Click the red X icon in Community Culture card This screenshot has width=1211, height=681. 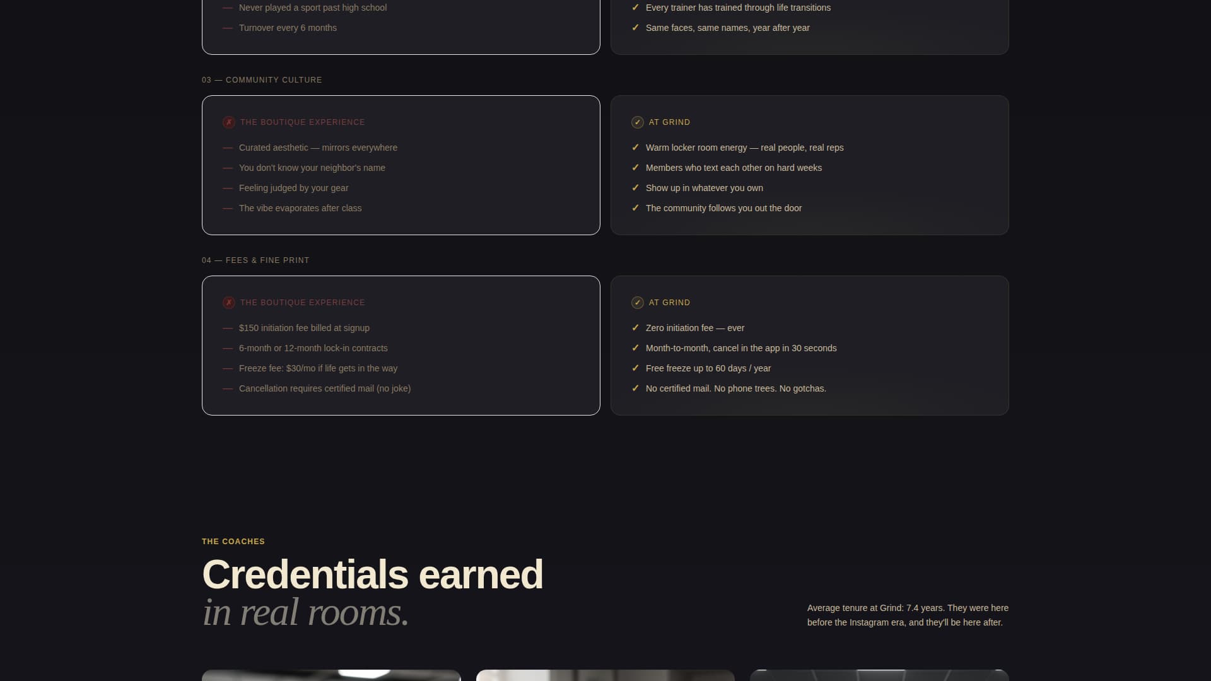tap(228, 122)
